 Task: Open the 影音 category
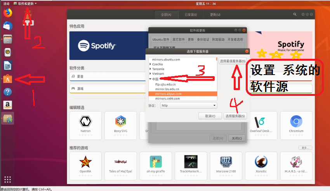point(108,77)
